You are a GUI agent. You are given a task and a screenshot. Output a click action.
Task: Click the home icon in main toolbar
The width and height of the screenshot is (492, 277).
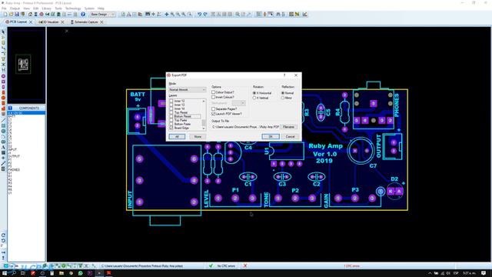[30, 14]
